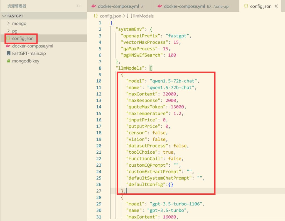Click the "vision" false value

coord(159,139)
